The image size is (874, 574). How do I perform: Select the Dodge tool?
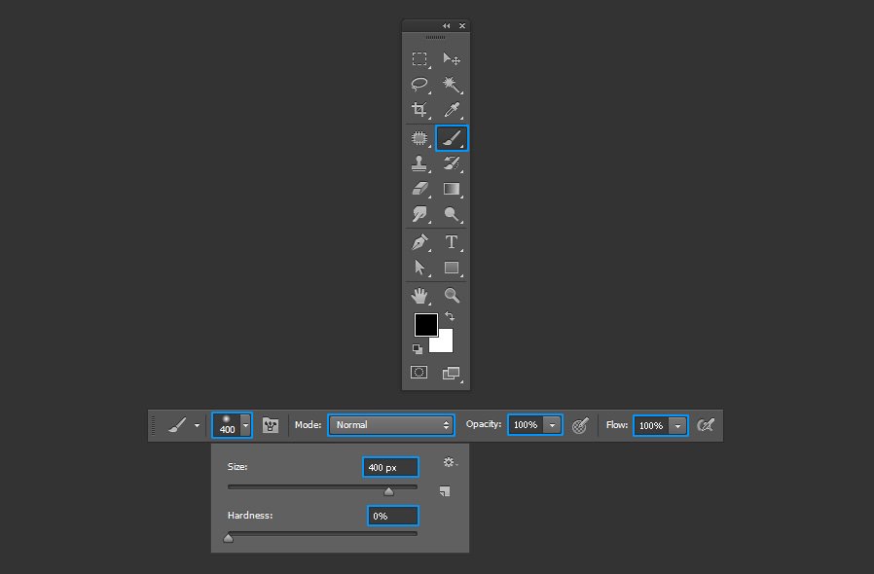tap(452, 214)
